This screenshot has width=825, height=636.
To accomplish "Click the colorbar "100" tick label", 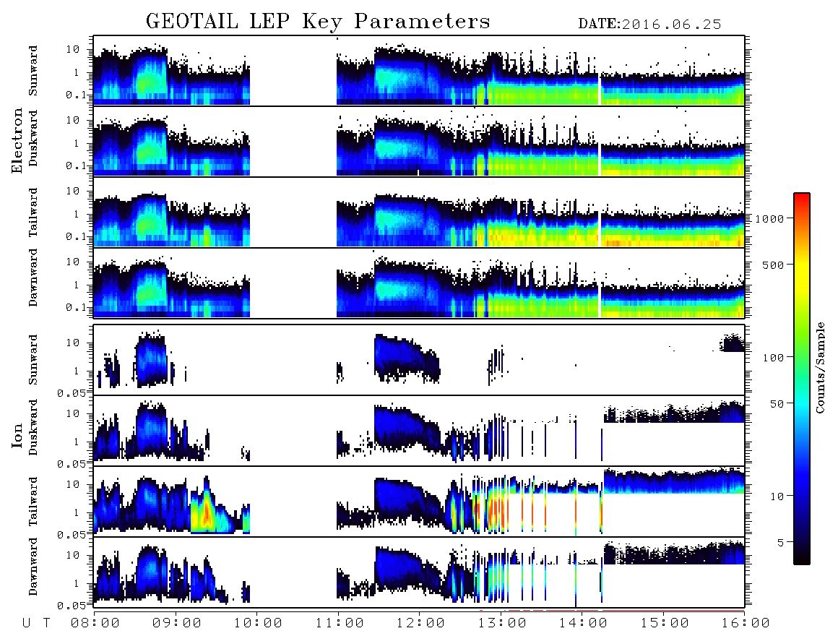I will (774, 358).
